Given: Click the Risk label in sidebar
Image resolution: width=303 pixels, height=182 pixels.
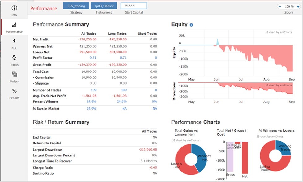Looking at the screenshot, I should click(14, 48).
